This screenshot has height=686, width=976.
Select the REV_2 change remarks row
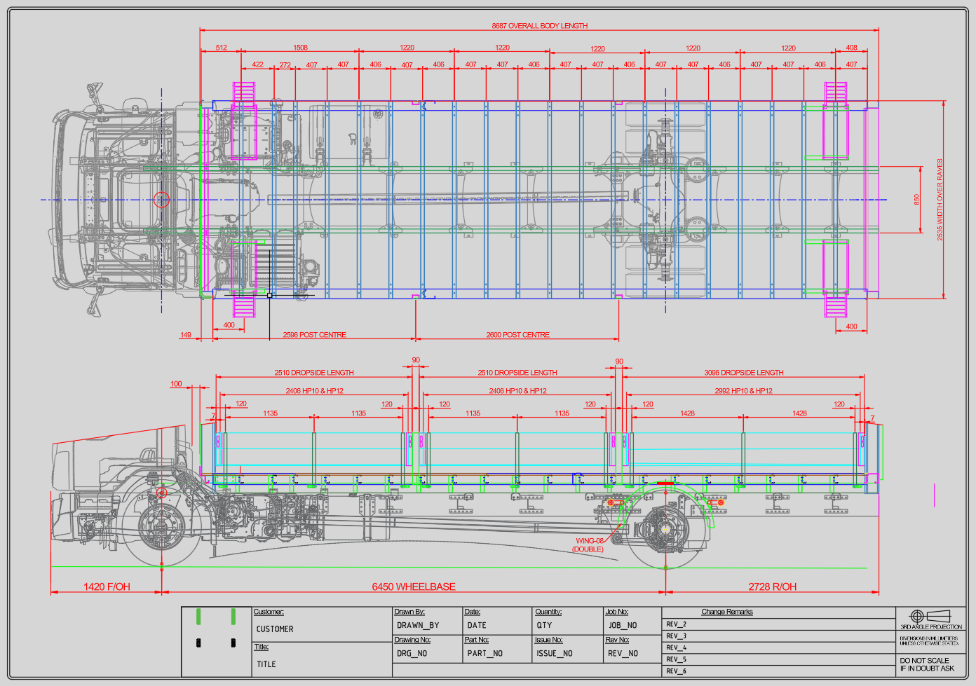(677, 624)
